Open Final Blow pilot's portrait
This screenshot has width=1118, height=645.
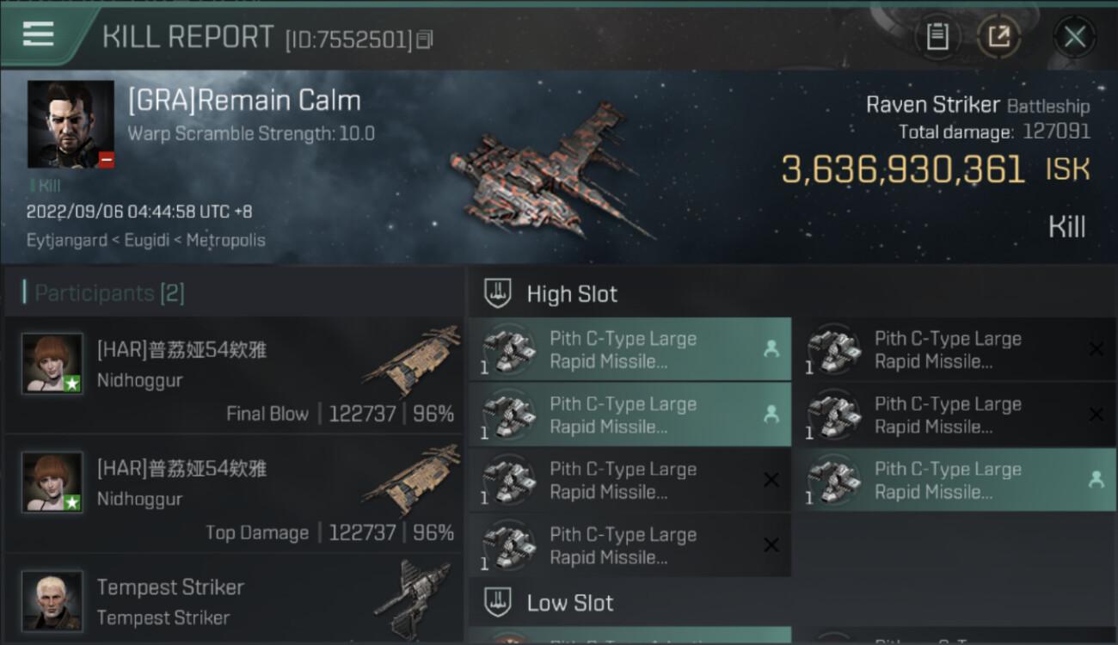(52, 363)
